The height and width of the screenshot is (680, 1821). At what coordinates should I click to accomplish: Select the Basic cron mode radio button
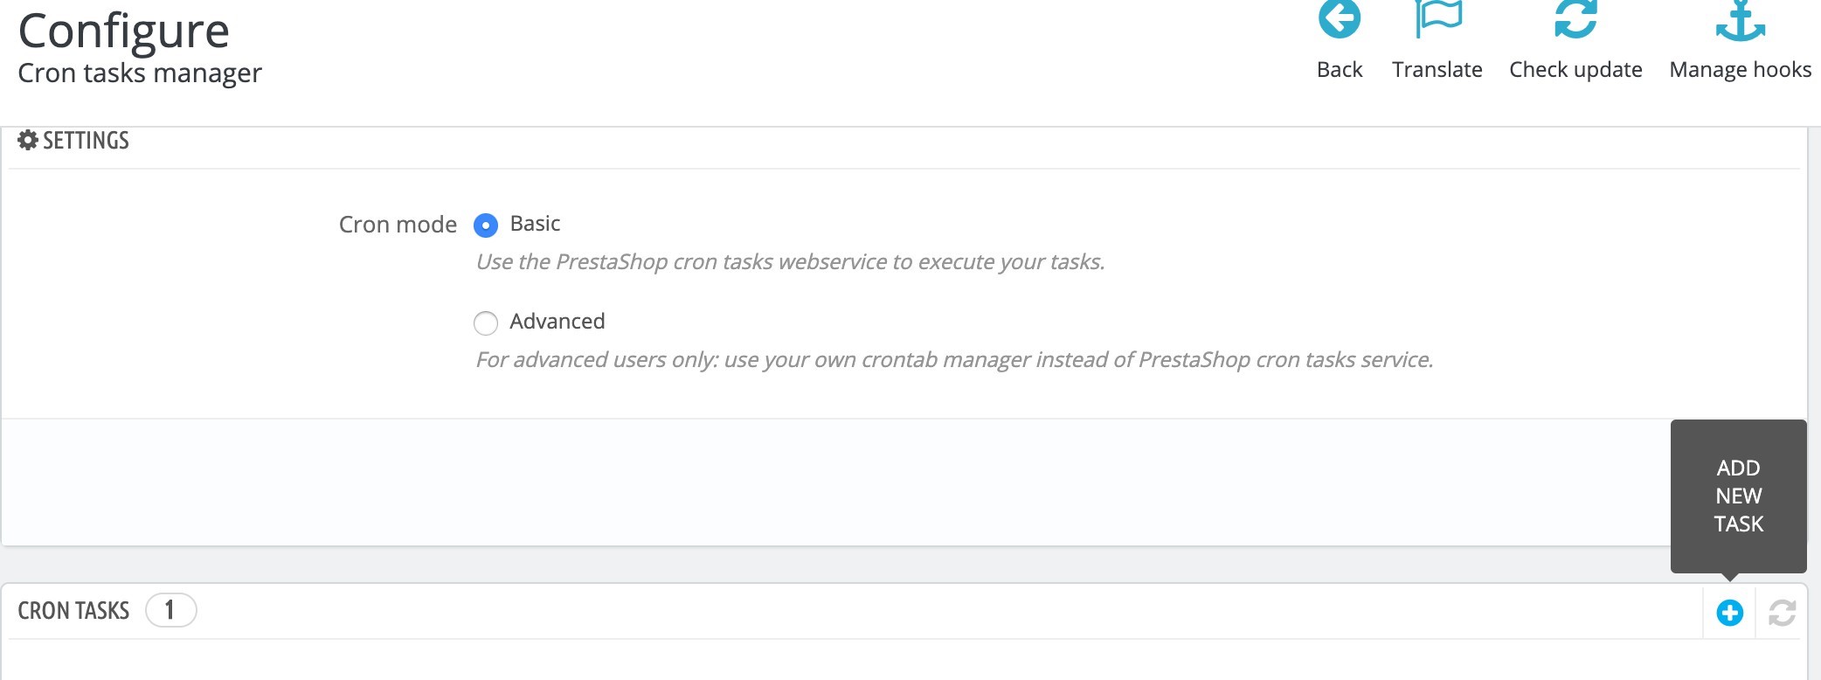486,226
